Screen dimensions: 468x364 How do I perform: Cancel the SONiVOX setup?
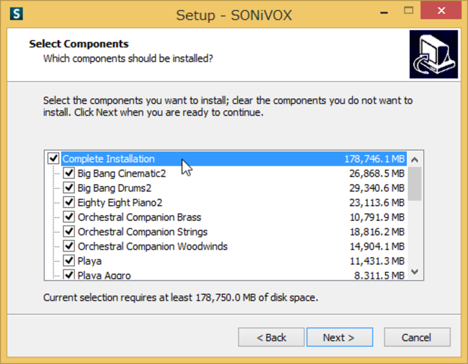pyautogui.click(x=417, y=338)
